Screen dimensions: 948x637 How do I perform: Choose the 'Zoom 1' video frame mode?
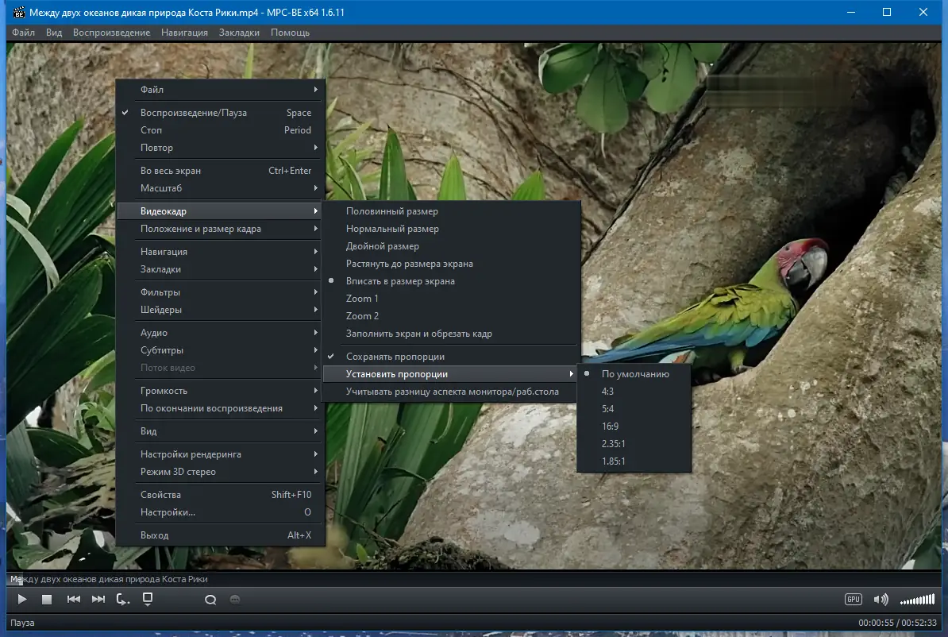pos(362,299)
